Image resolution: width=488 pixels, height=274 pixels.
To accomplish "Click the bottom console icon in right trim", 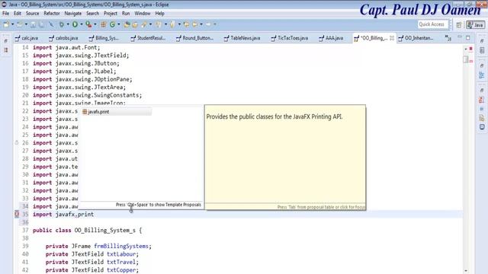I will [482, 127].
